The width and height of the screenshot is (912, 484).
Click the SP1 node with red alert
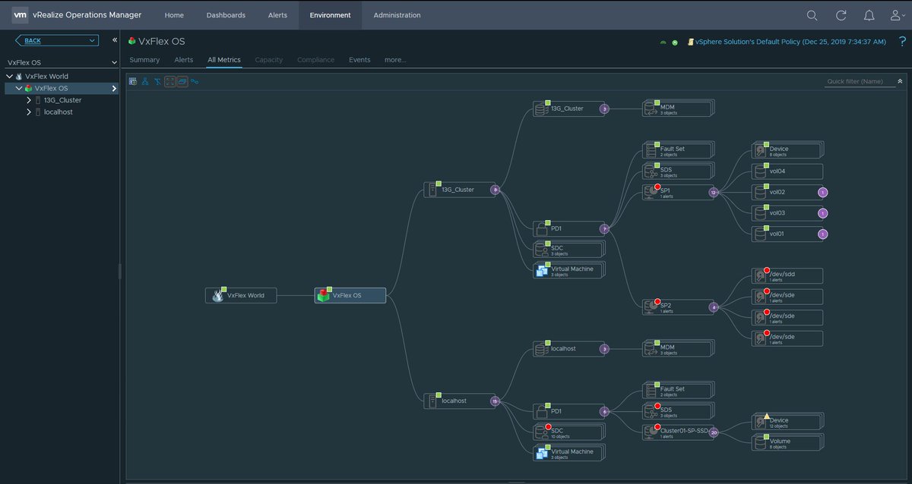tap(678, 193)
